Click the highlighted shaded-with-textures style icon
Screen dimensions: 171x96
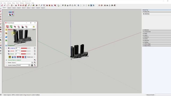[x=91, y=5]
